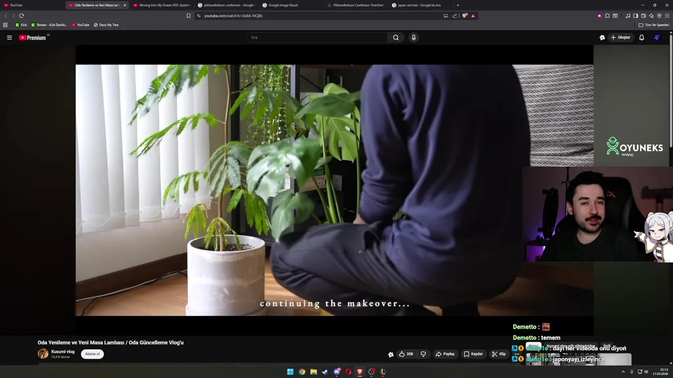Open the Kusumi vlog channel avatar
673x378 pixels.
click(x=43, y=354)
